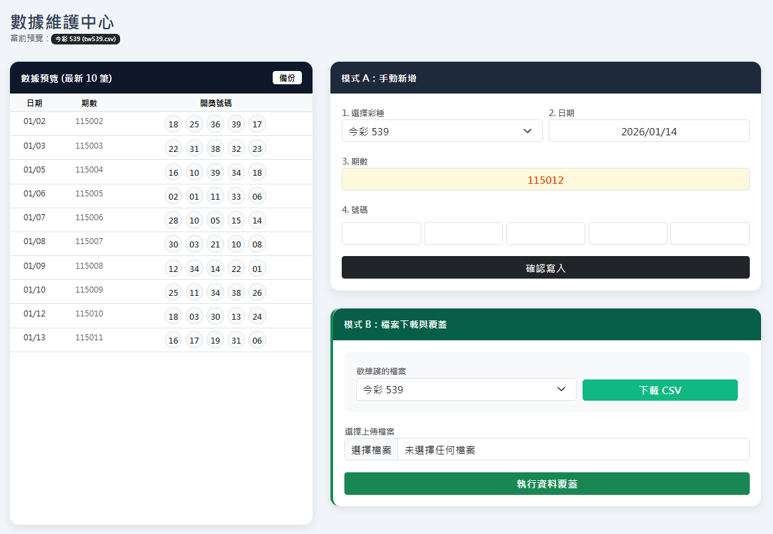773x534 pixels.
Task: Click the dropdown chevron next to 今彩 539
Action: pyautogui.click(x=528, y=131)
